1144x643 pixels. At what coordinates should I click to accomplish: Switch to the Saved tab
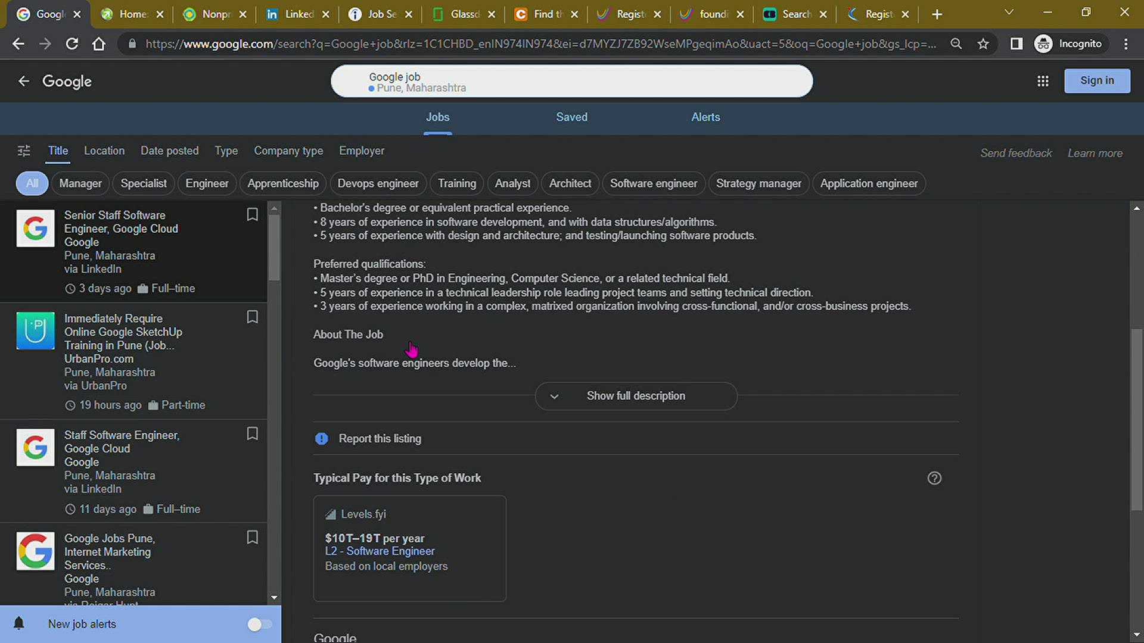click(571, 117)
